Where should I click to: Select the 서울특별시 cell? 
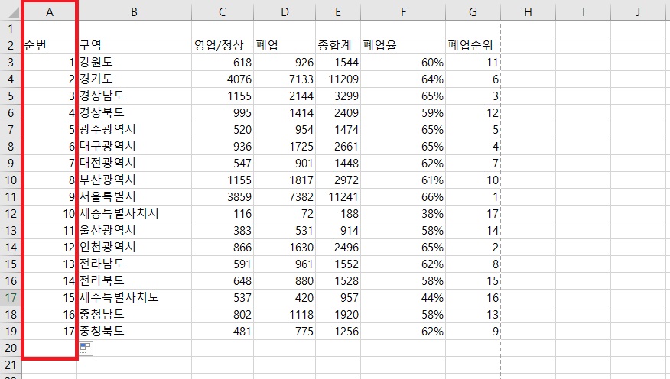click(x=134, y=197)
